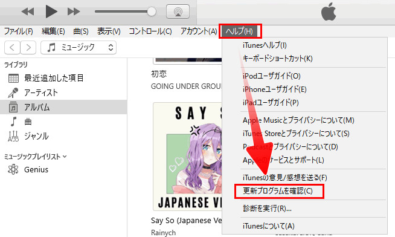
Task: Click the music note icon in media selector
Action: point(51,47)
